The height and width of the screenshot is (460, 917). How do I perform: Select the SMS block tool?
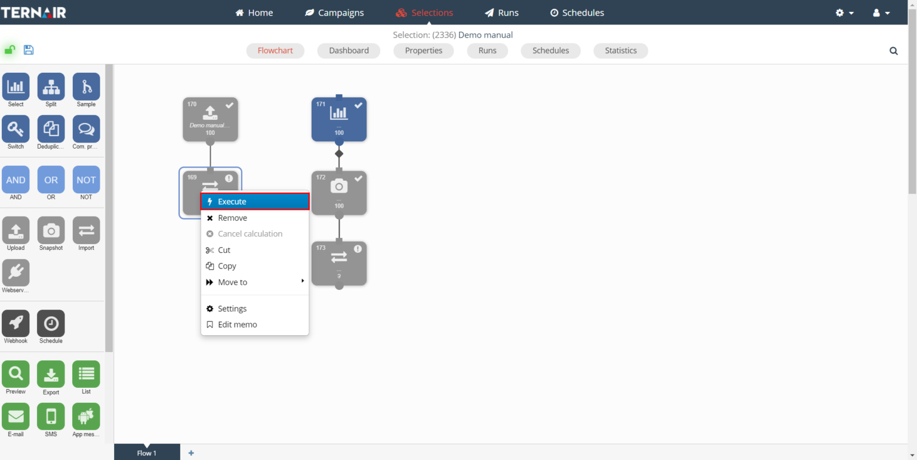click(x=51, y=416)
